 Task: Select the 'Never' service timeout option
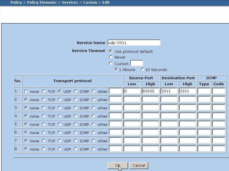pyautogui.click(x=111, y=57)
